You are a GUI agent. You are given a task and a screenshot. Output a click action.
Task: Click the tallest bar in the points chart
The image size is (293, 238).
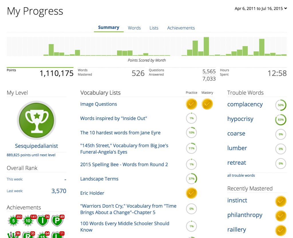[206, 46]
